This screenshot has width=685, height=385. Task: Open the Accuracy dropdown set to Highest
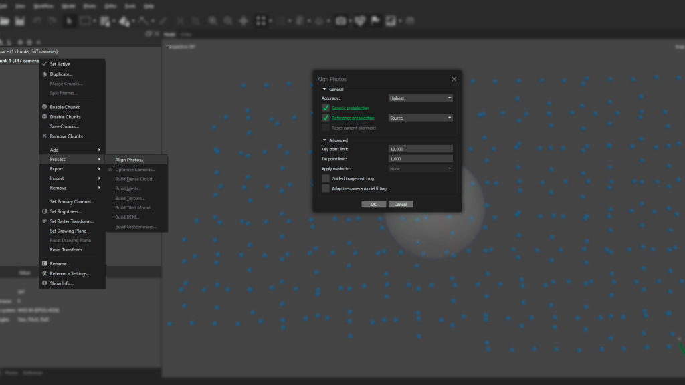click(x=421, y=98)
